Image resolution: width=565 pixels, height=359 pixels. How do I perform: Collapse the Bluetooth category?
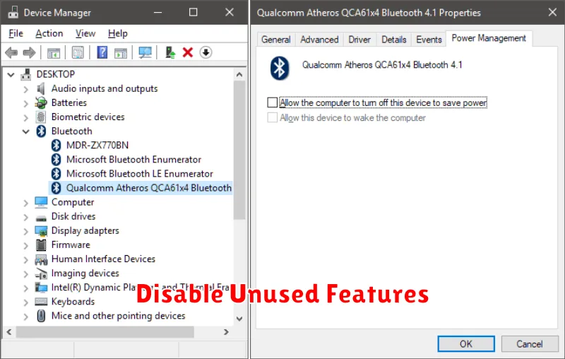[x=26, y=131]
